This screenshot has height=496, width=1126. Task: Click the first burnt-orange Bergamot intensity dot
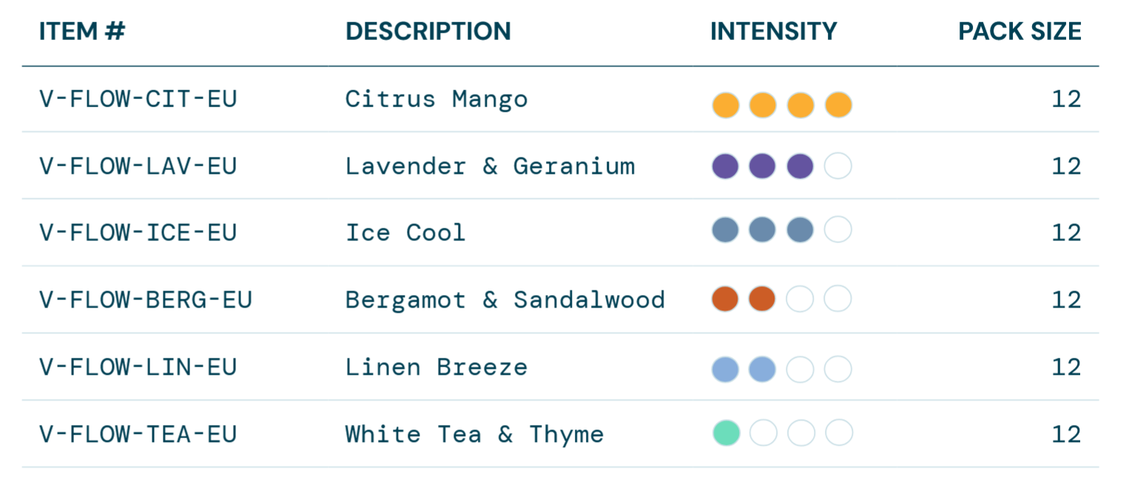tap(726, 299)
